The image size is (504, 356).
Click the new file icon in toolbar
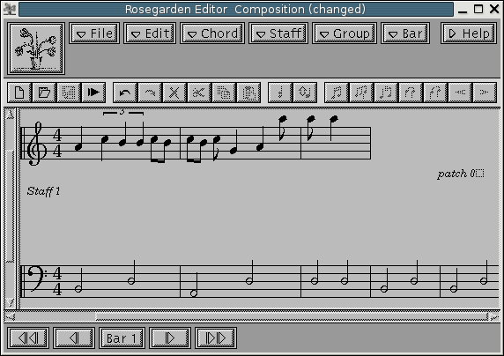[19, 93]
